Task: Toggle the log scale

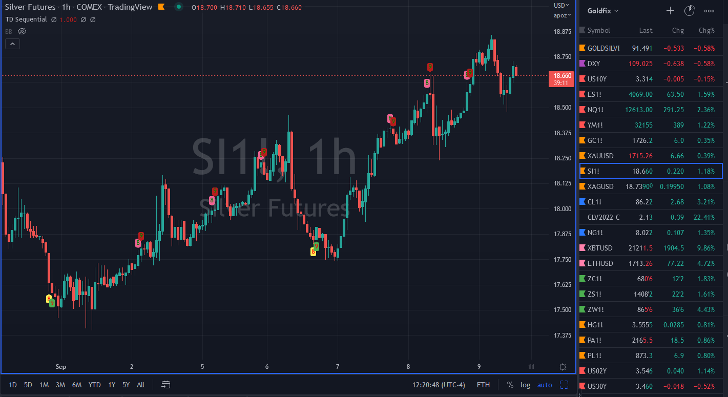Action: [526, 385]
